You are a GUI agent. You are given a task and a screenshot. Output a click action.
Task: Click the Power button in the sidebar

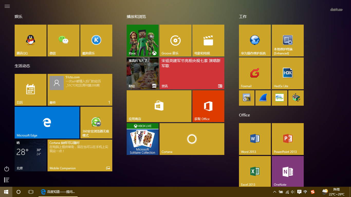coord(7,169)
